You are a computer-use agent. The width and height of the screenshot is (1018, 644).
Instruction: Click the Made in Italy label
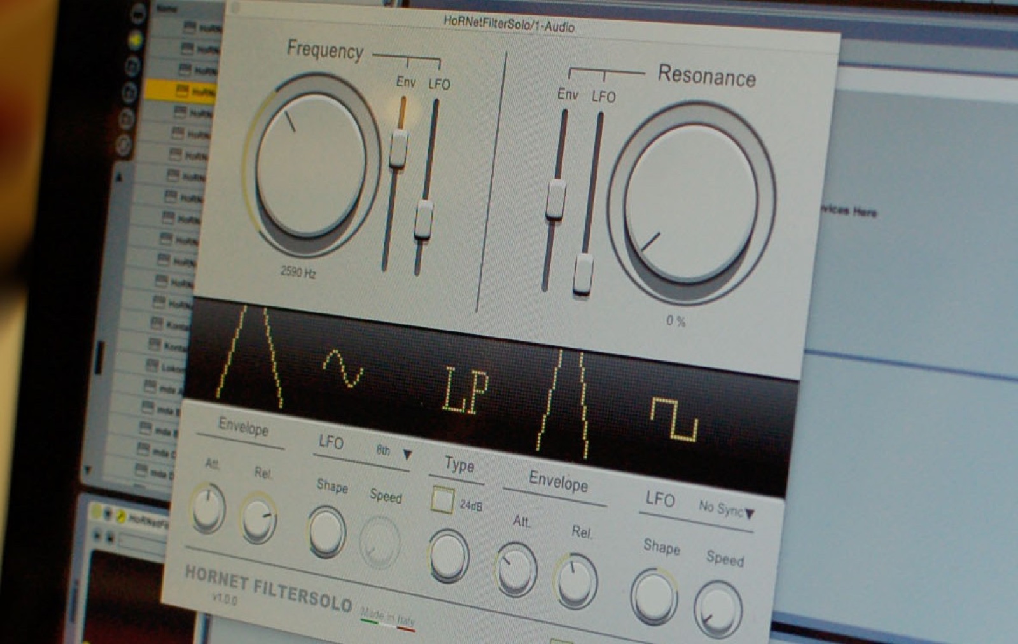[x=387, y=617]
